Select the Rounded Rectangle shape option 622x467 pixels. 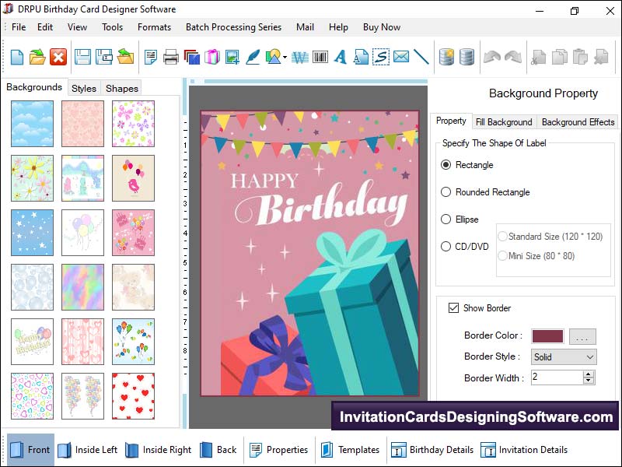point(446,192)
